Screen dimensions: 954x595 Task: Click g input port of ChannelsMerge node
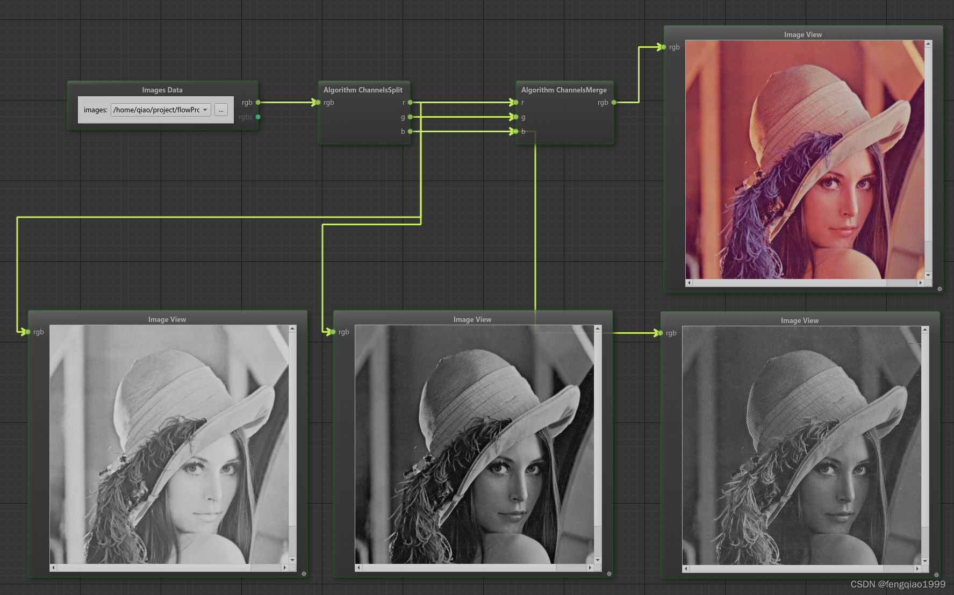tap(516, 117)
